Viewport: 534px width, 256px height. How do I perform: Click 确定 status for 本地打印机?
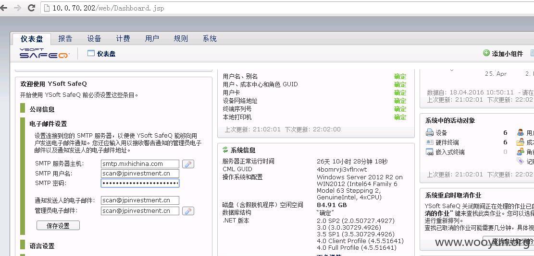click(400, 117)
